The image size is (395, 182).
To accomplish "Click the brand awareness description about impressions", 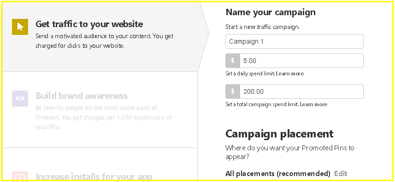I will click(x=104, y=117).
